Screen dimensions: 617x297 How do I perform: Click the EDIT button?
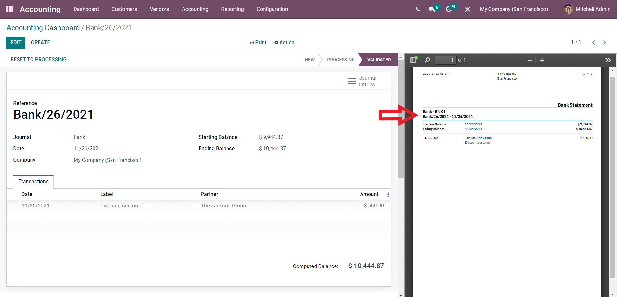[x=16, y=43]
